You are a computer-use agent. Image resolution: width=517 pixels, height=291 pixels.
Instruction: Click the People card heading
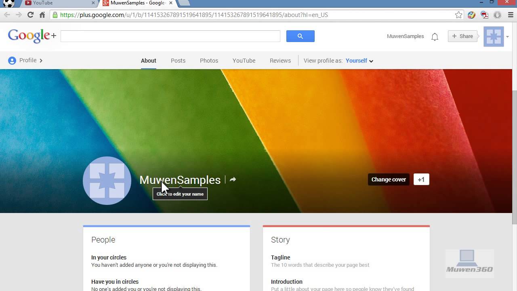[103, 240]
